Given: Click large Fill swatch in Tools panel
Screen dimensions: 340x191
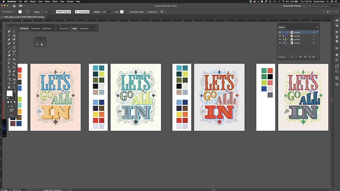Looking at the screenshot, I should 9,93.
